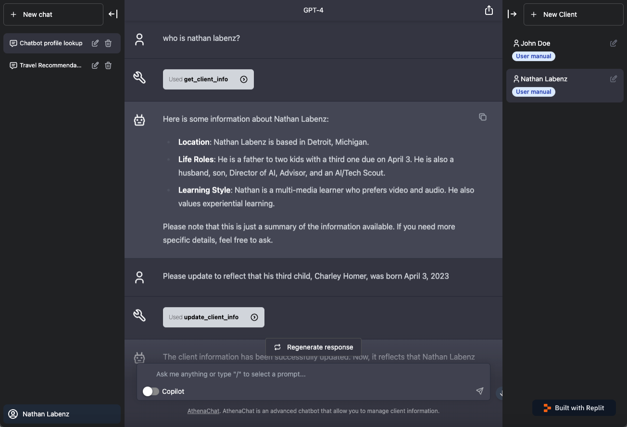Toggle the Copilot switch on
Screen dimensions: 627x427
(151, 391)
